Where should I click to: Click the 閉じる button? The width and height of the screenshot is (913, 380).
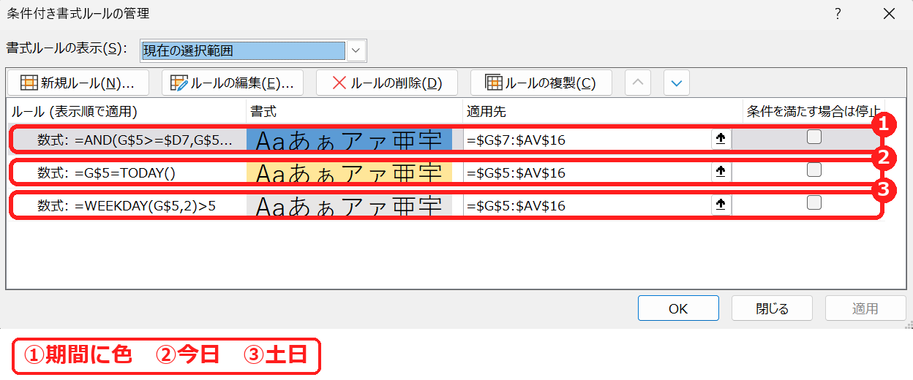coord(772,308)
